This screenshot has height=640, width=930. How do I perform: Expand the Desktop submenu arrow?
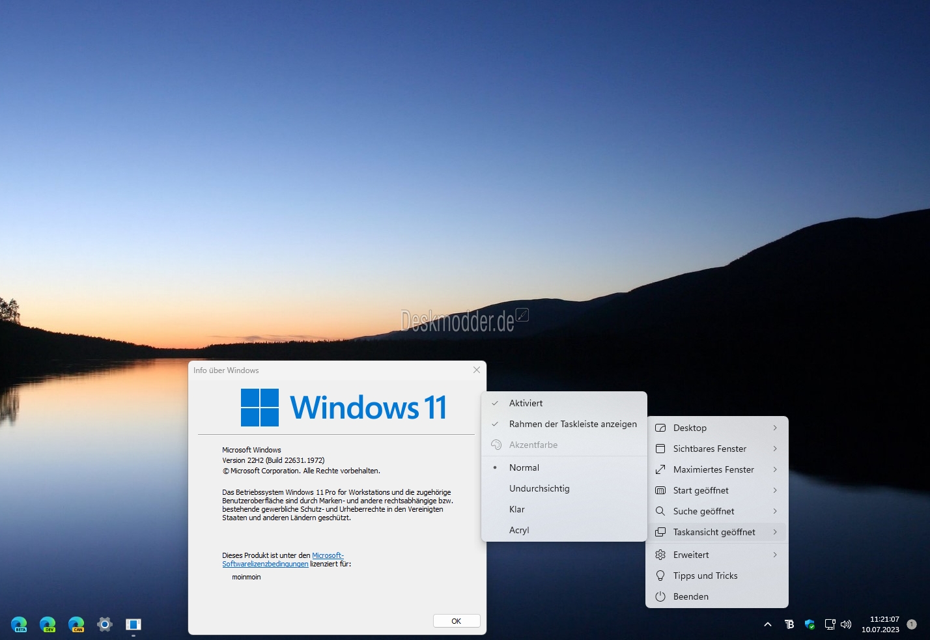(x=775, y=428)
